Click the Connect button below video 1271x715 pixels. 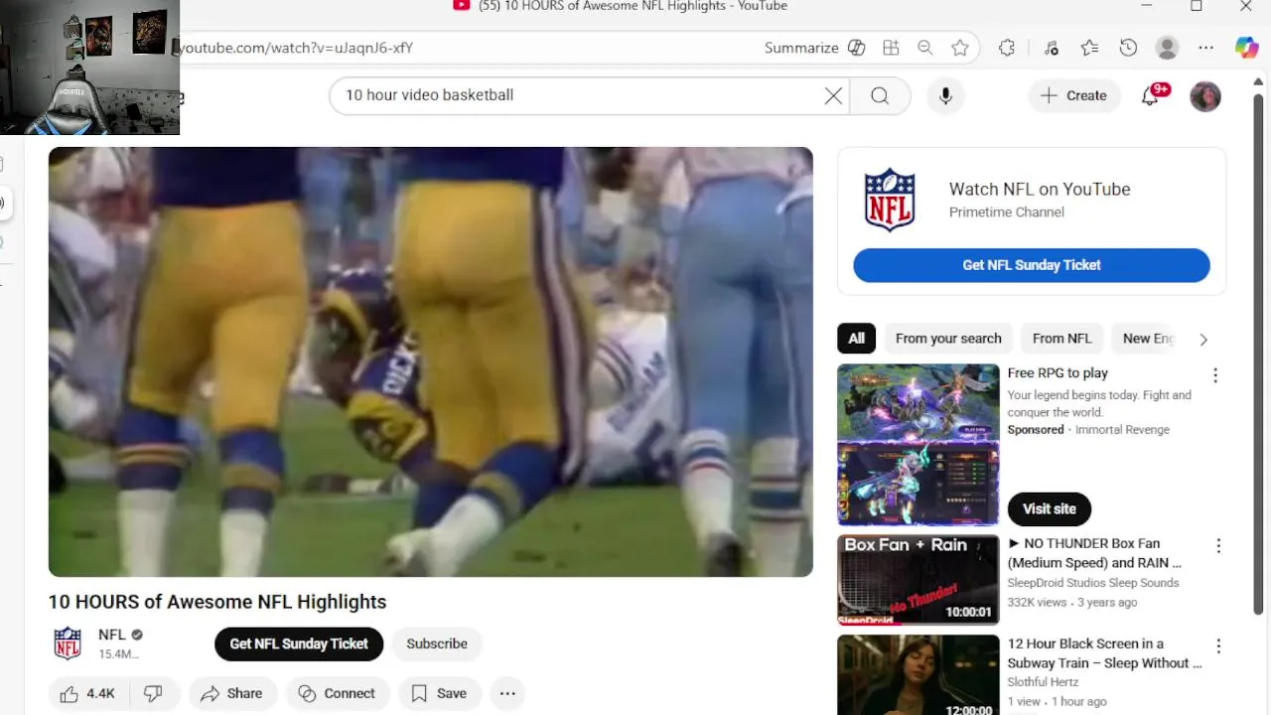tap(337, 693)
